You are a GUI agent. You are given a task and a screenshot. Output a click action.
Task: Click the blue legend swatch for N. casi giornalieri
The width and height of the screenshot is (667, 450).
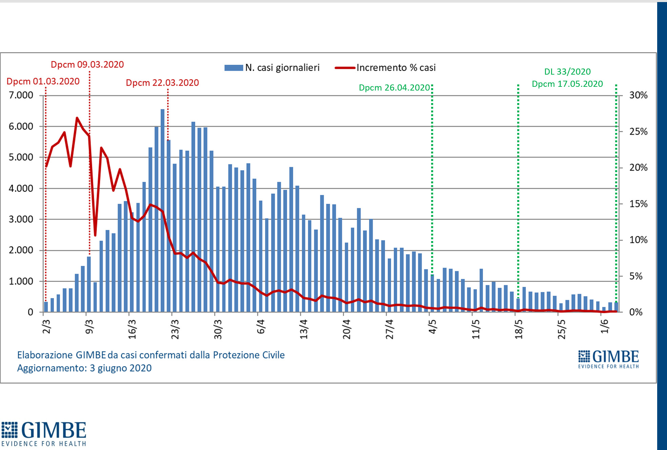click(x=234, y=68)
